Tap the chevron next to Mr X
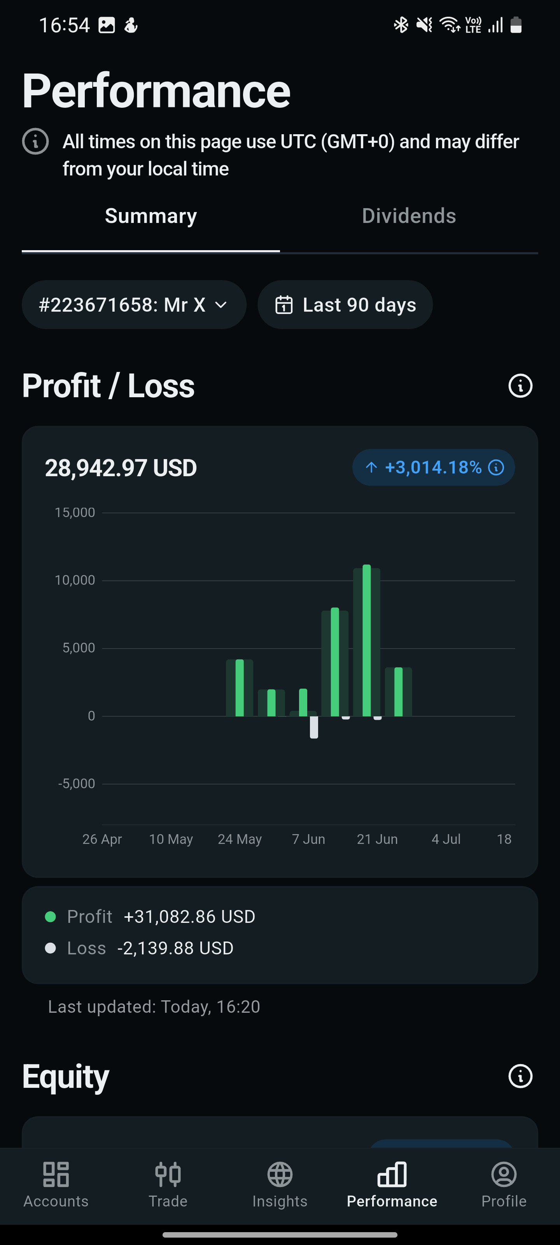This screenshot has width=560, height=1245. pos(221,305)
